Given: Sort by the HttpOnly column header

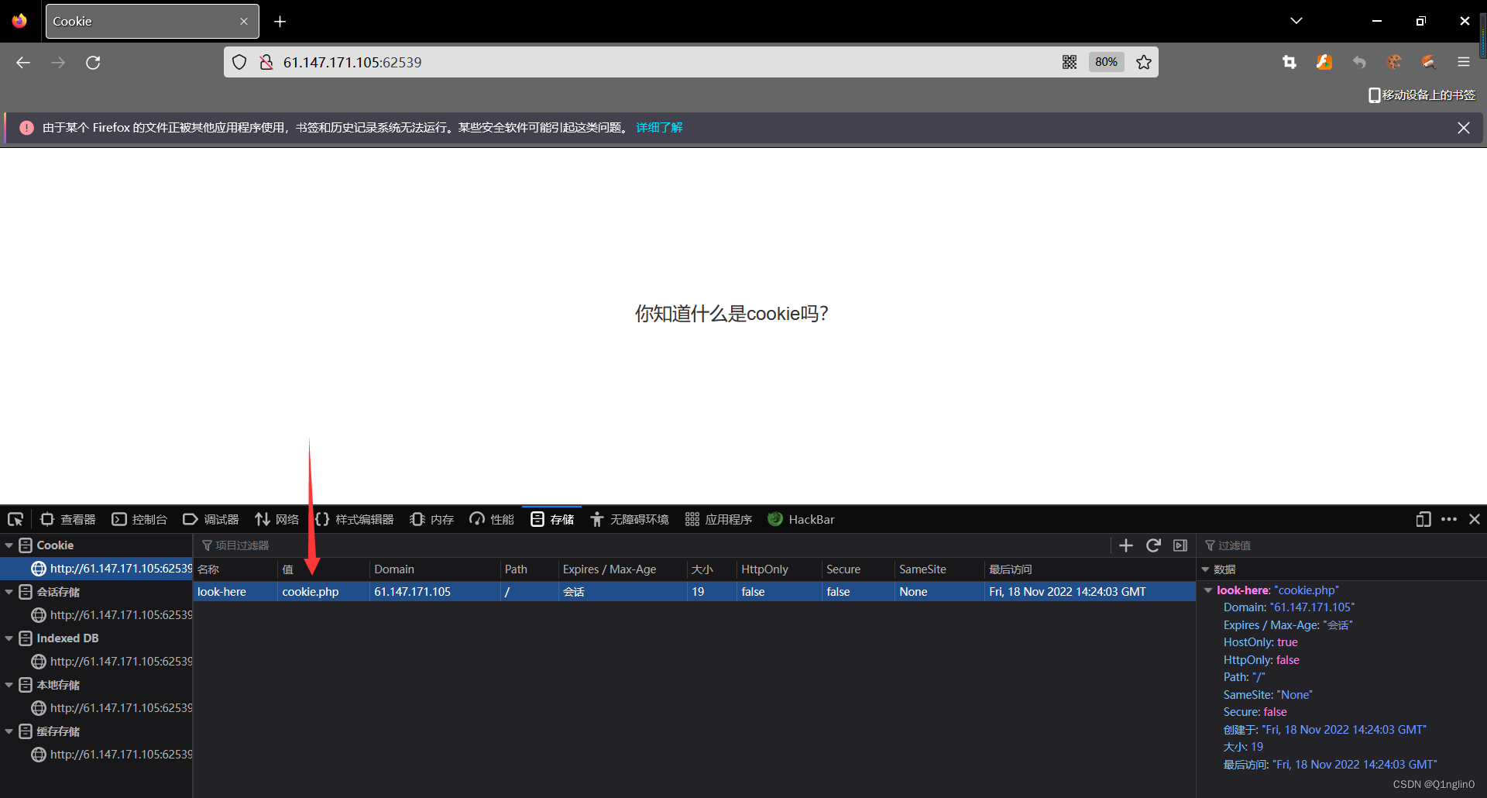Looking at the screenshot, I should 779,569.
